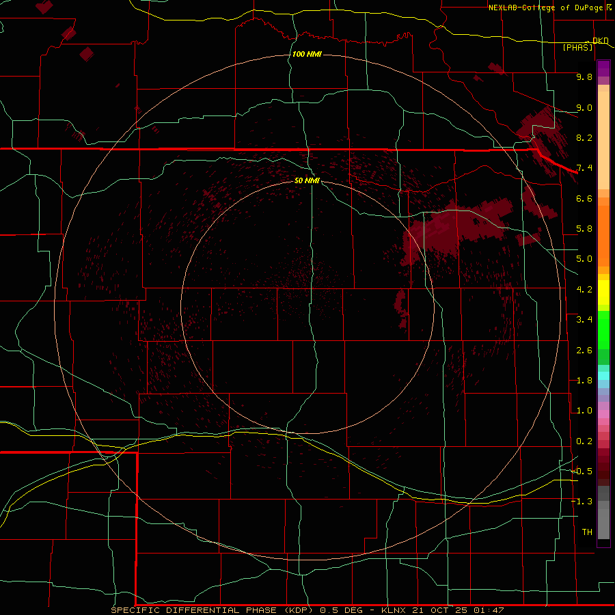The height and width of the screenshot is (615, 615).
Task: Click the -0.5 color scale value
Action: 582,471
